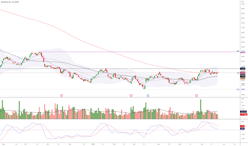Click the 32.45 price tag on axis
The width and height of the screenshot is (248, 146).
(243, 75)
